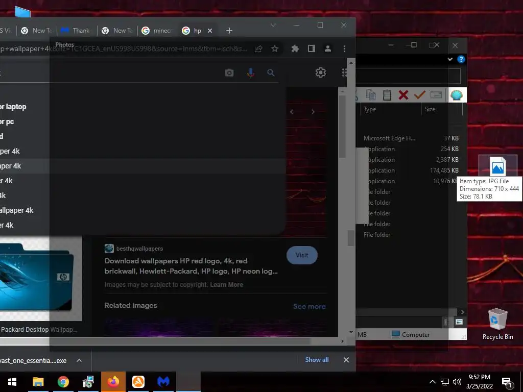Screen dimensions: 523x392
Task: Open Malwarebytes from the taskbar
Action: click(x=163, y=382)
